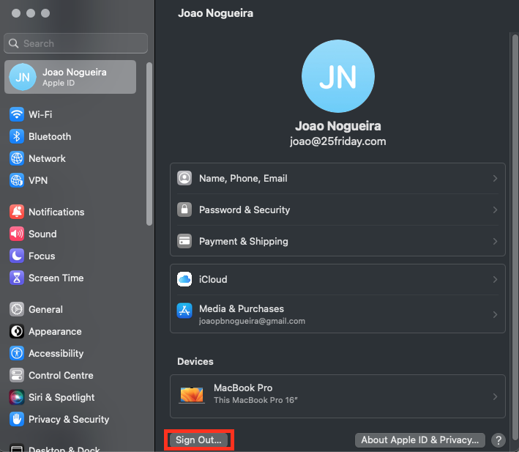Open the Focus moon icon
The height and width of the screenshot is (452, 519).
pyautogui.click(x=17, y=256)
